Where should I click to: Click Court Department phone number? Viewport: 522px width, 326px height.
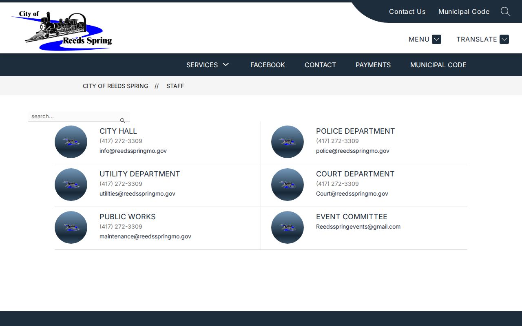click(337, 184)
